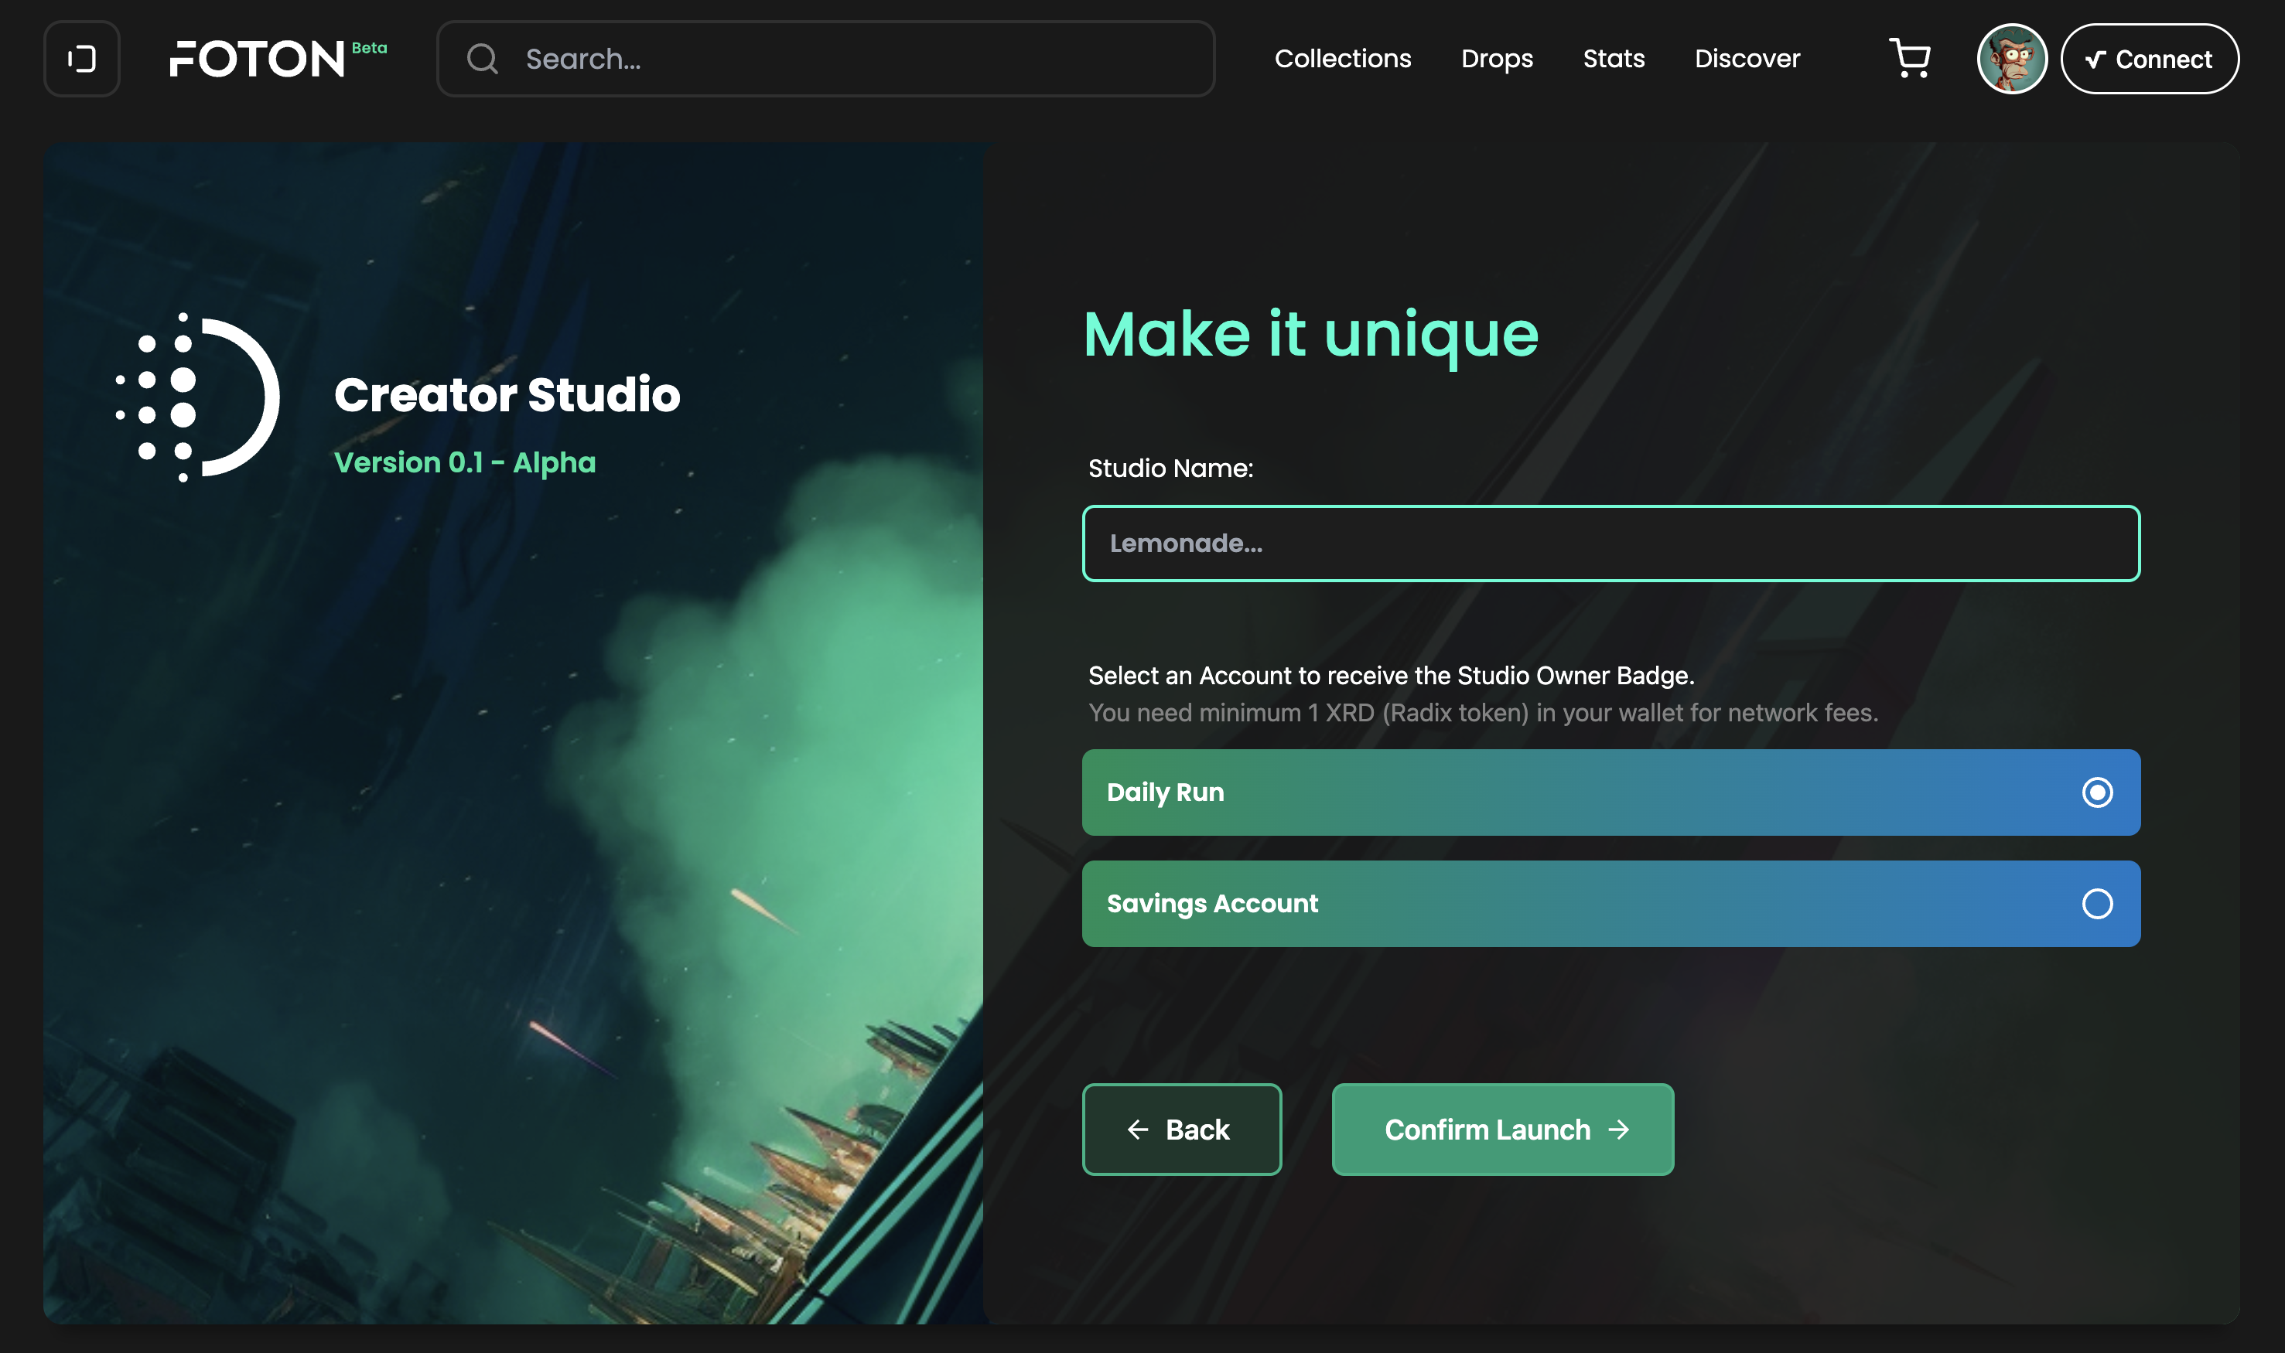Click the Studio Name input field
The image size is (2285, 1353).
pyautogui.click(x=1611, y=544)
